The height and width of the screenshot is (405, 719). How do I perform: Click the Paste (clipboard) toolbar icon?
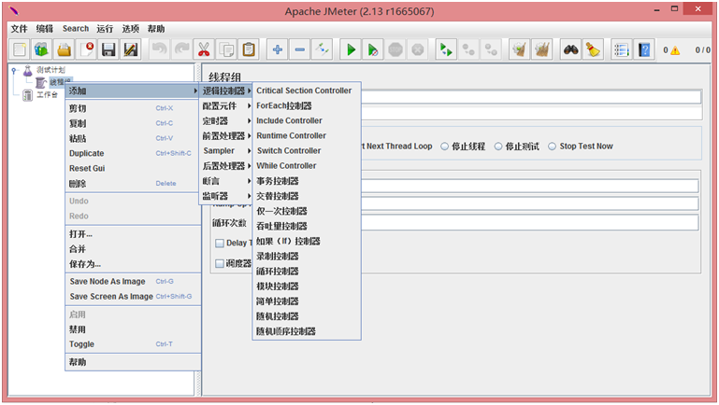point(249,49)
